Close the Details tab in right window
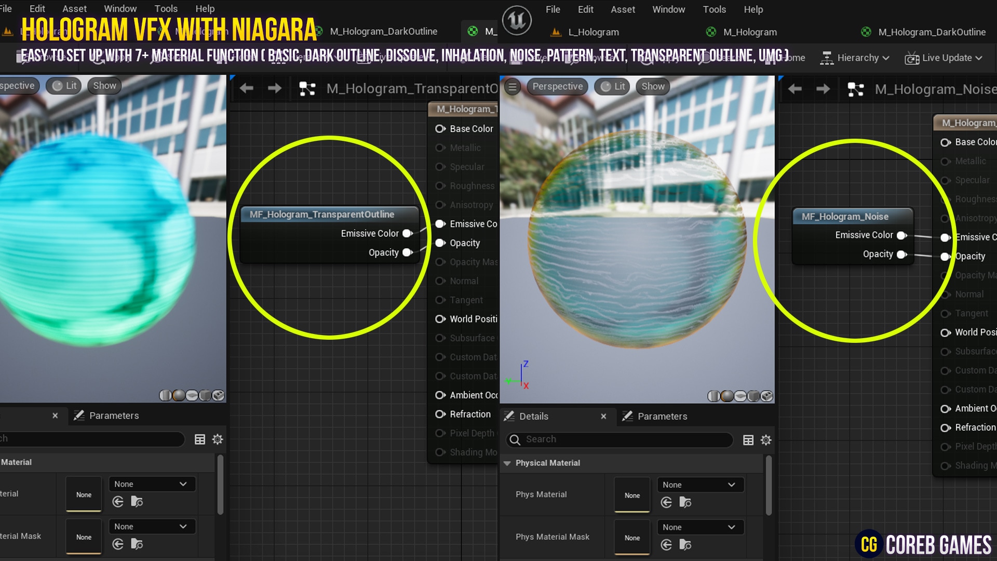 [x=603, y=417]
